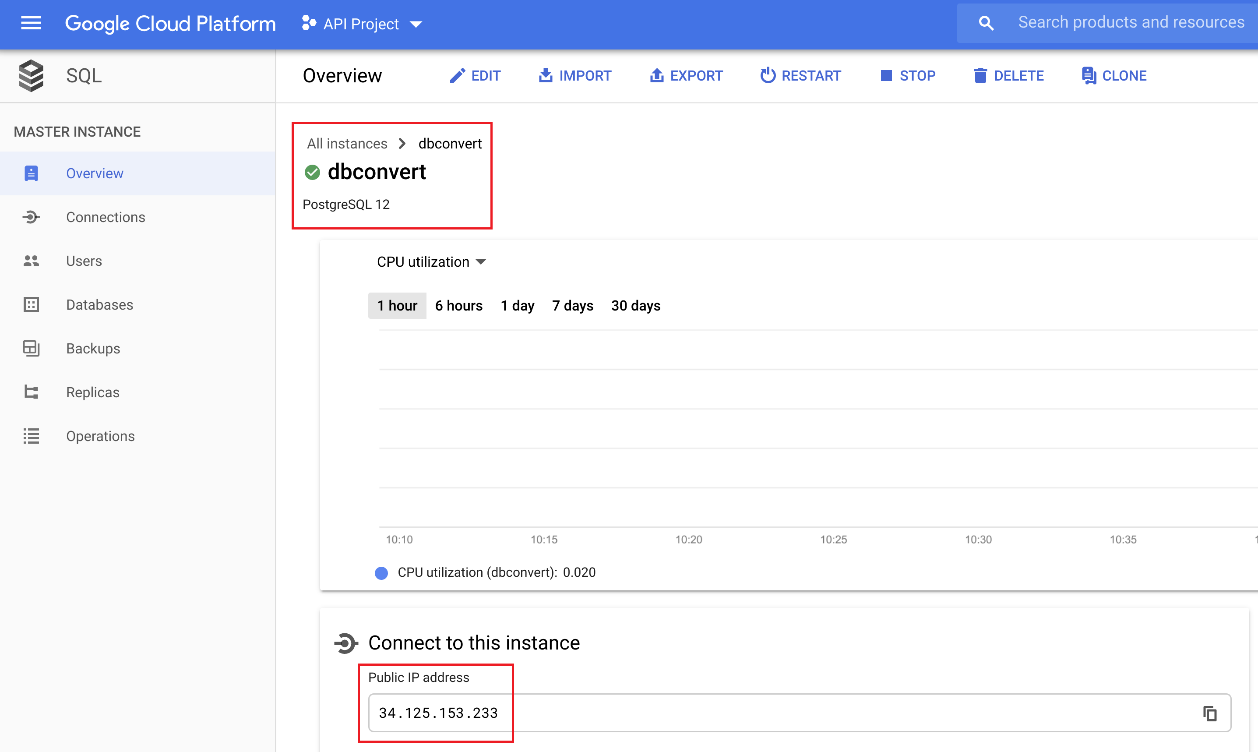
Task: Click the EXPORT button label
Action: click(x=696, y=76)
